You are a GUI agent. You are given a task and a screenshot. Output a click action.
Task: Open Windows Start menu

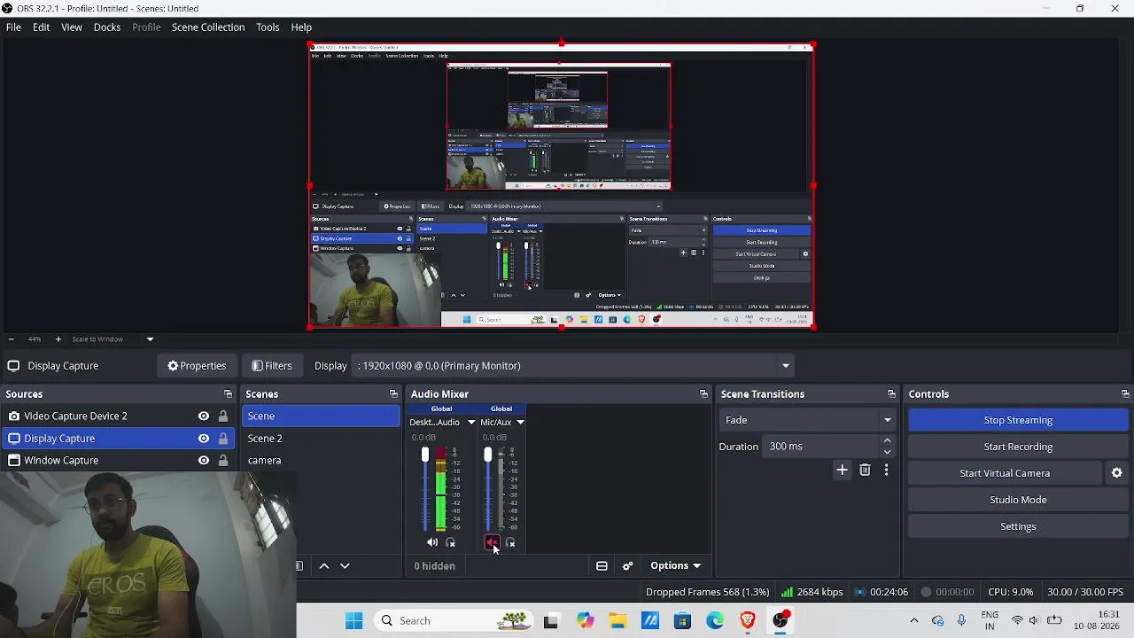[x=353, y=620]
